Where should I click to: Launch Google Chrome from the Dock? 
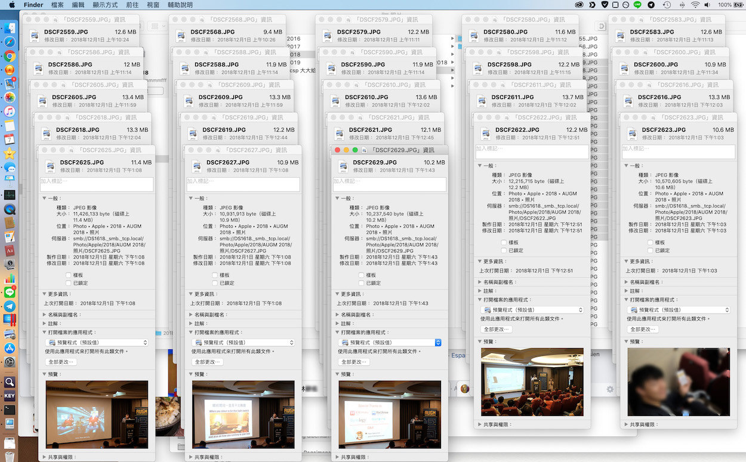coord(10,56)
